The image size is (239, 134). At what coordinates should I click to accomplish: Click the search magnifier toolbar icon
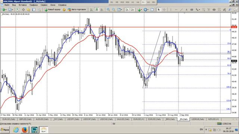[230, 10]
